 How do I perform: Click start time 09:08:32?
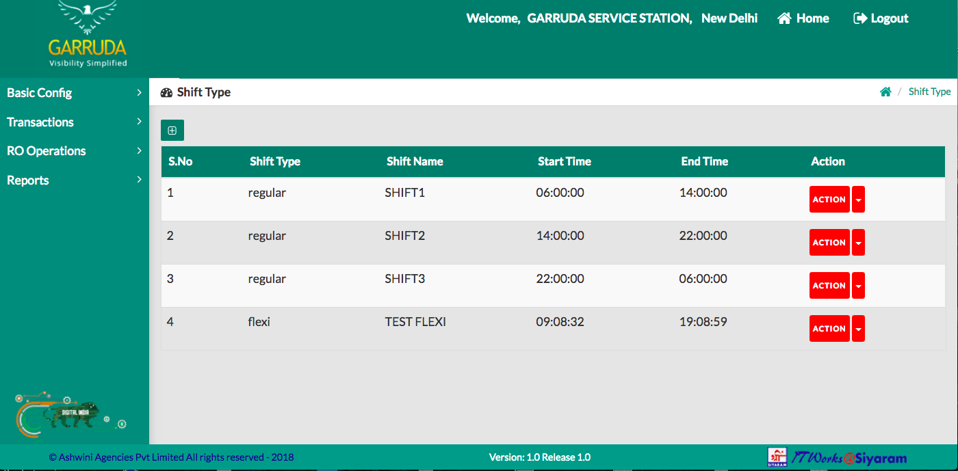[x=560, y=322]
